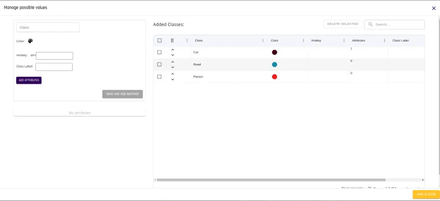This screenshot has width=440, height=201.
Task: Click the Save & Close button
Action: (x=427, y=194)
